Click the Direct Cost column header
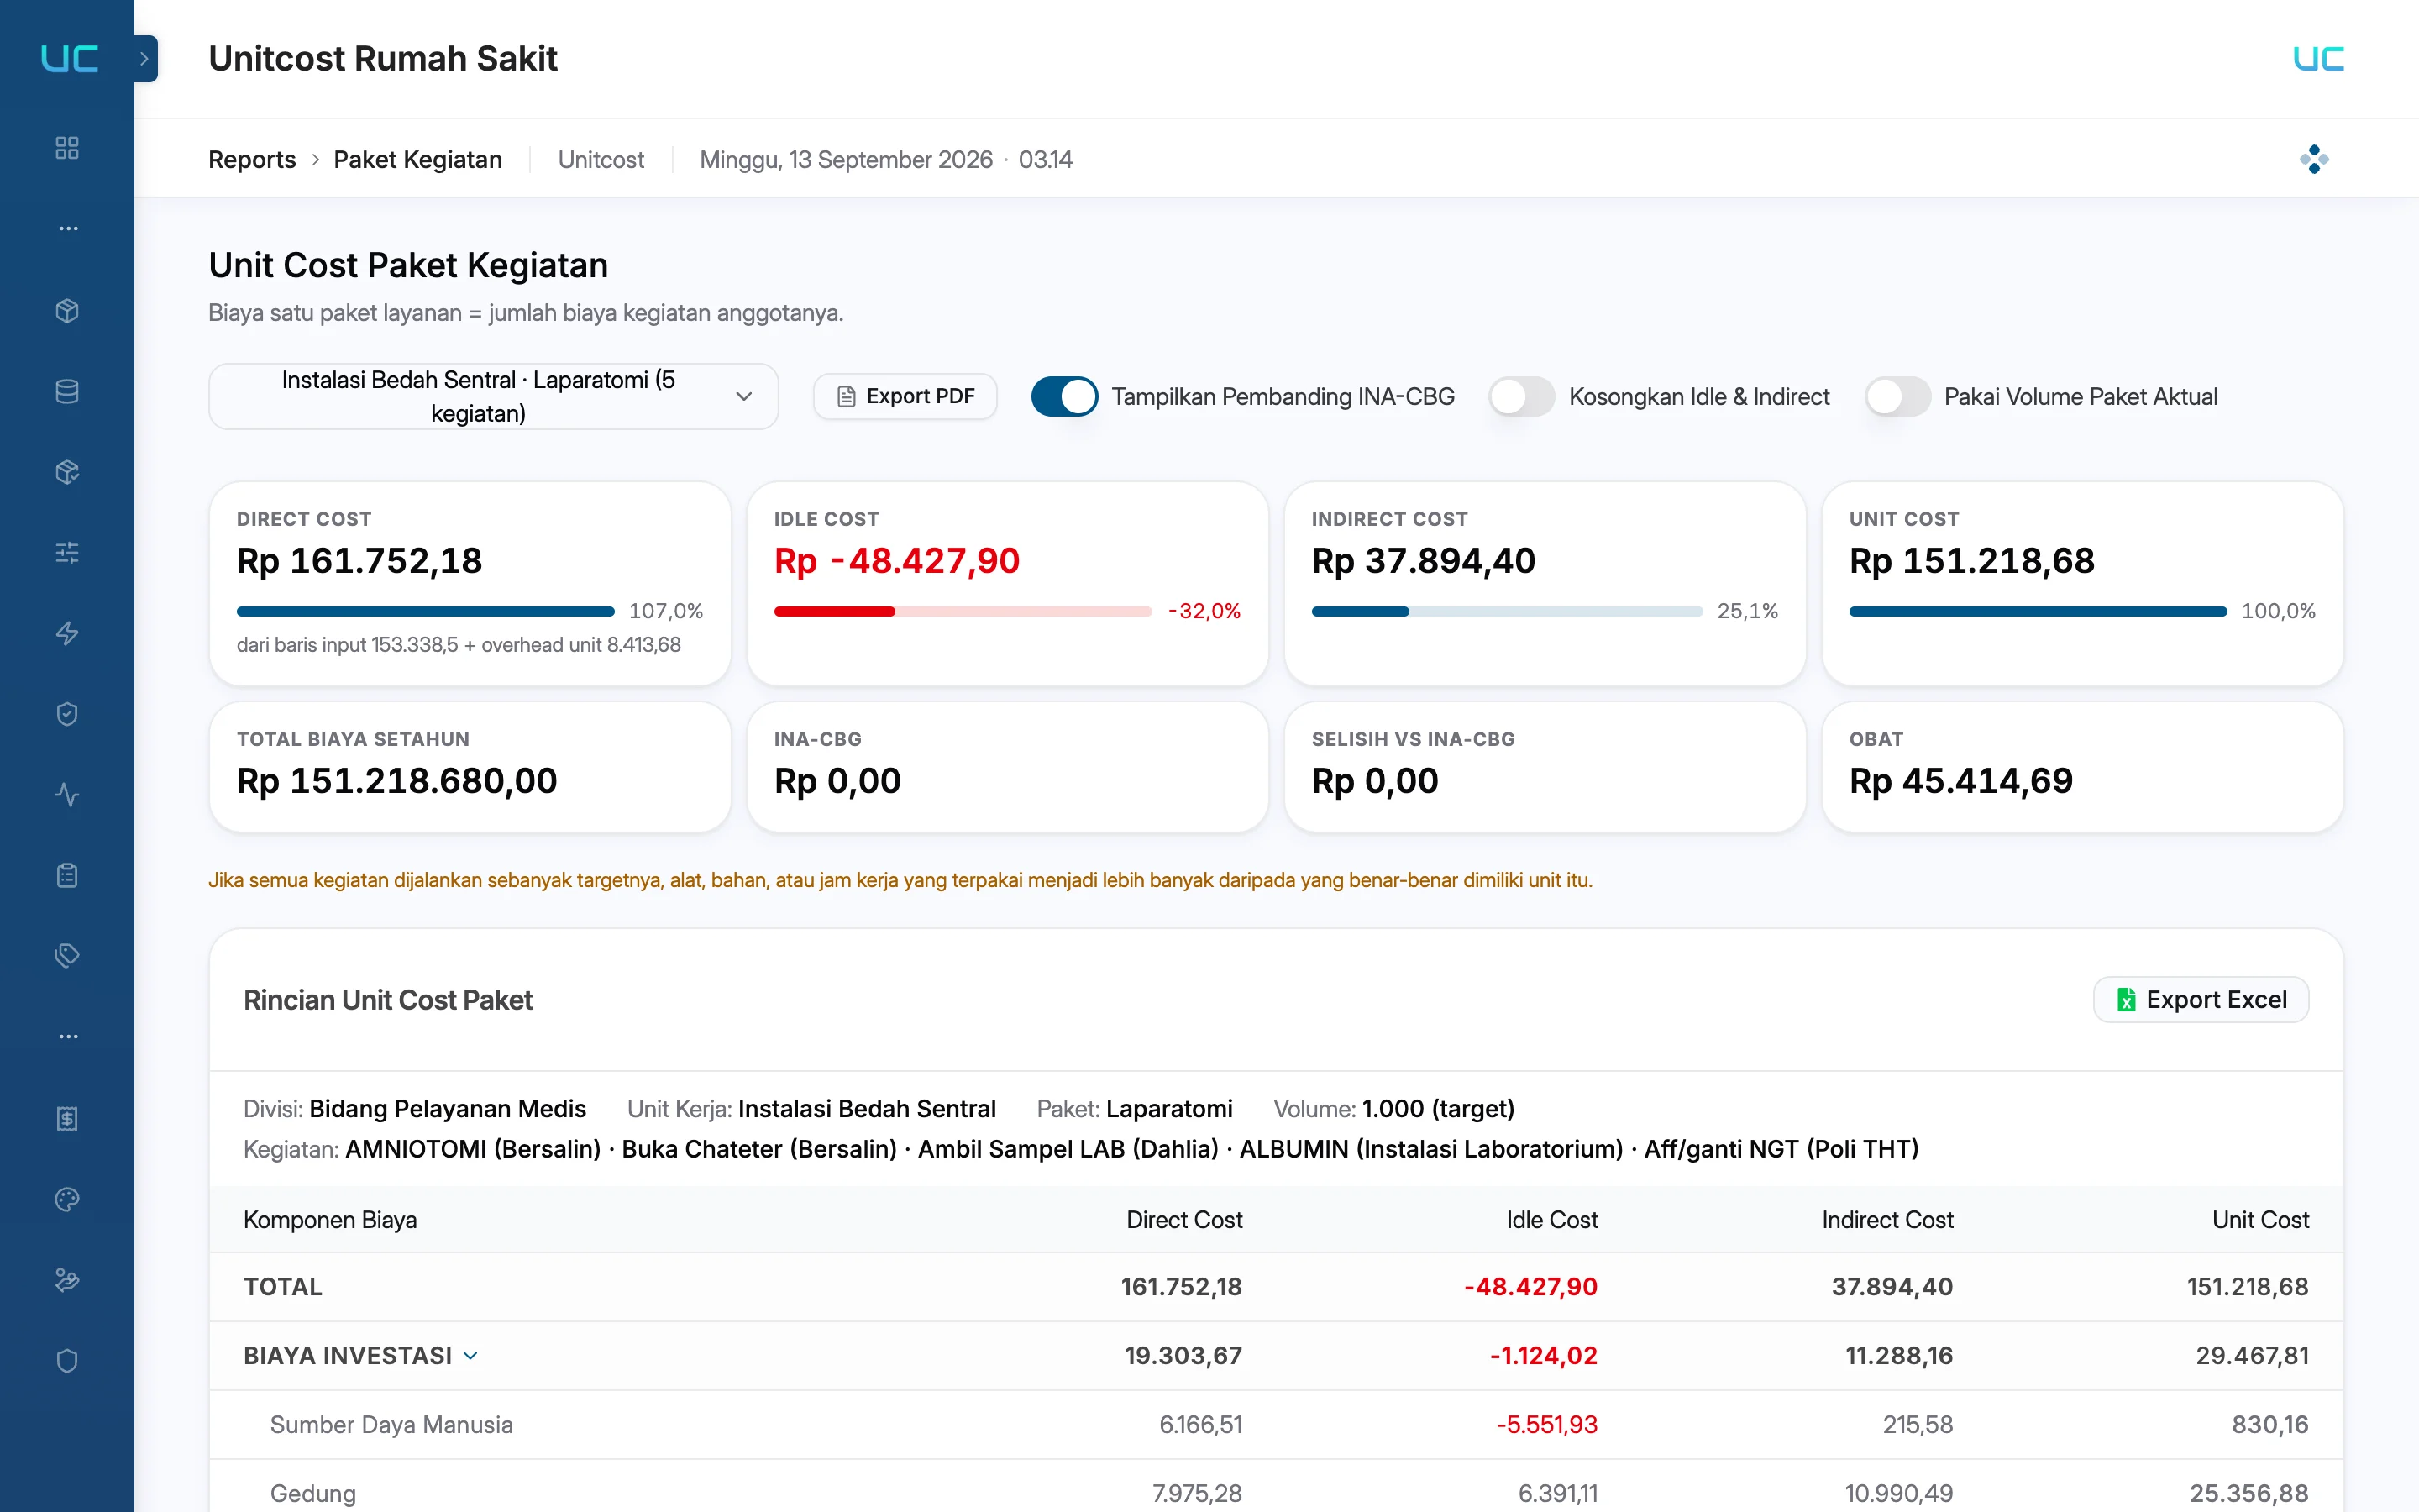 (1184, 1220)
